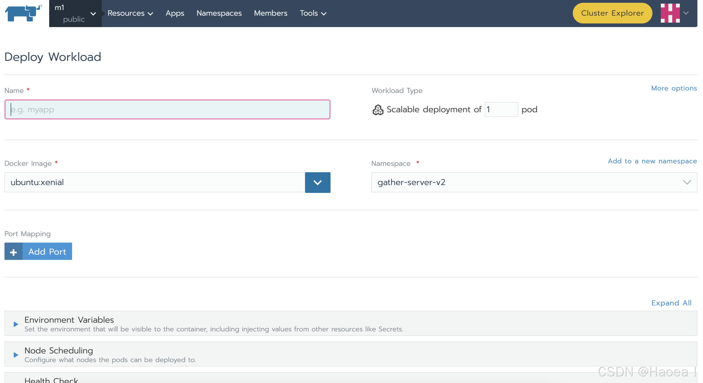Click the pod count input field
The height and width of the screenshot is (383, 703).
coord(501,110)
